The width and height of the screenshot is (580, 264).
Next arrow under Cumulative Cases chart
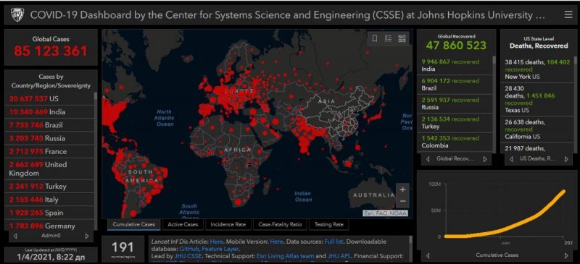coord(566,255)
